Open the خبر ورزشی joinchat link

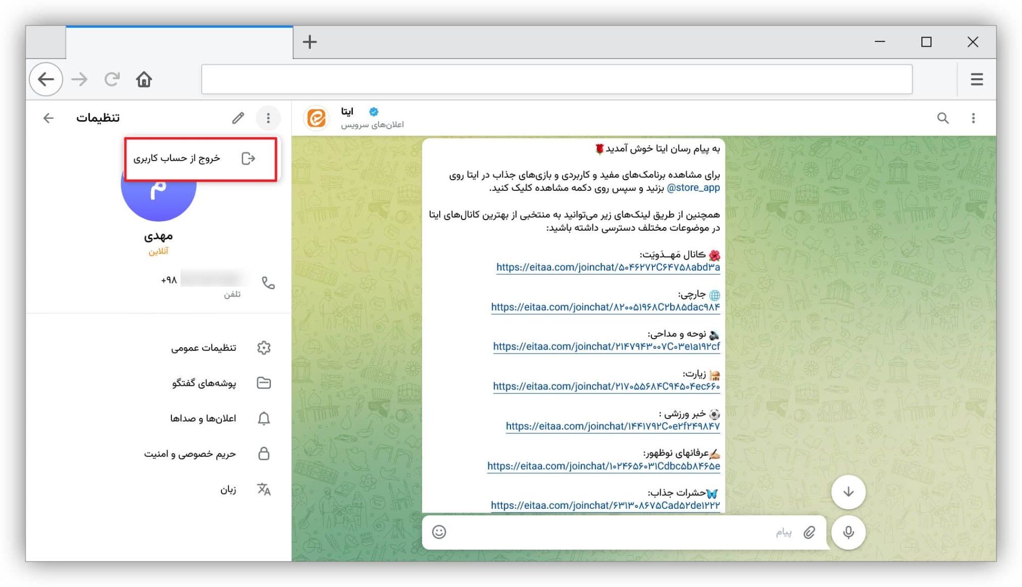tap(613, 426)
